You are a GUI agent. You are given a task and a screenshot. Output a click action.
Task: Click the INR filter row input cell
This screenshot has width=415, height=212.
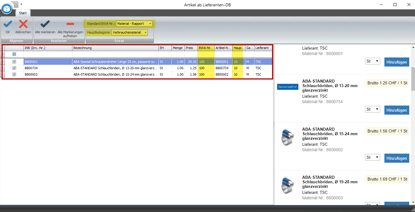tap(48, 54)
